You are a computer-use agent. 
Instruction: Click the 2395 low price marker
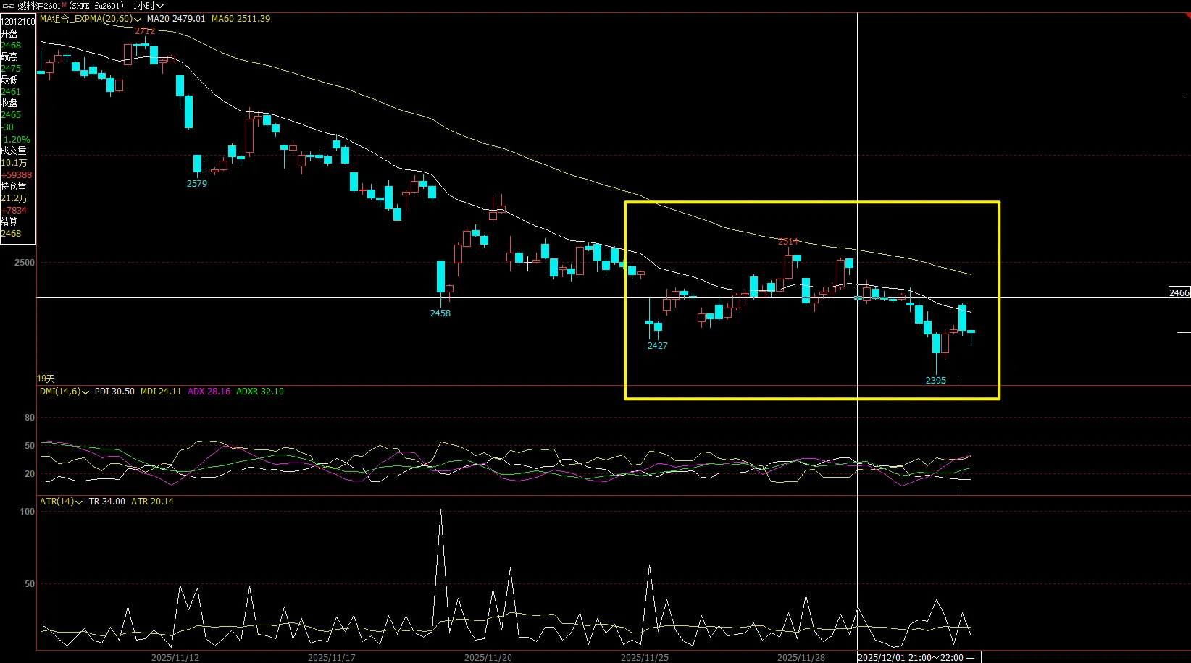point(935,381)
